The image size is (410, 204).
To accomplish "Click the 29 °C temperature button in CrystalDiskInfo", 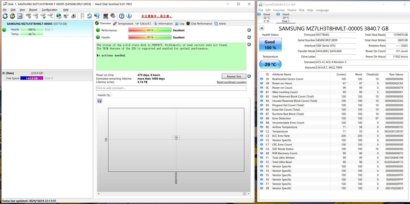I will (270, 64).
